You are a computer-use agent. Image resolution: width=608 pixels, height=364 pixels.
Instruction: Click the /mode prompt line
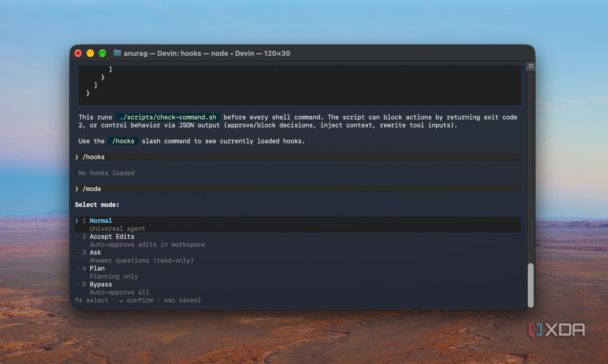(298, 189)
